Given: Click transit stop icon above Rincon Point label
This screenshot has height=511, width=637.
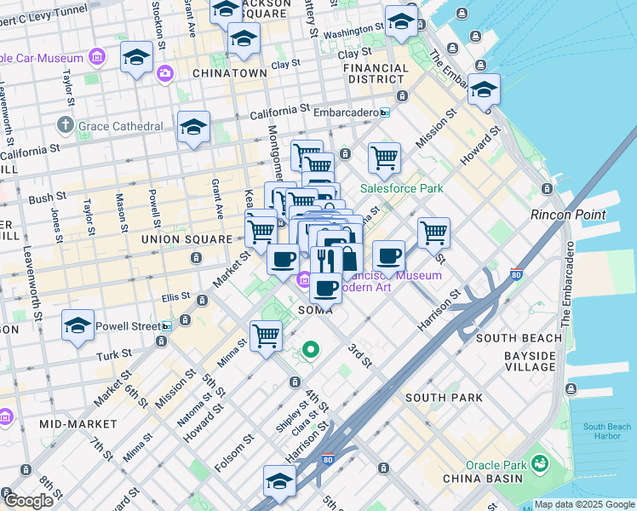Looking at the screenshot, I should coord(547,188).
